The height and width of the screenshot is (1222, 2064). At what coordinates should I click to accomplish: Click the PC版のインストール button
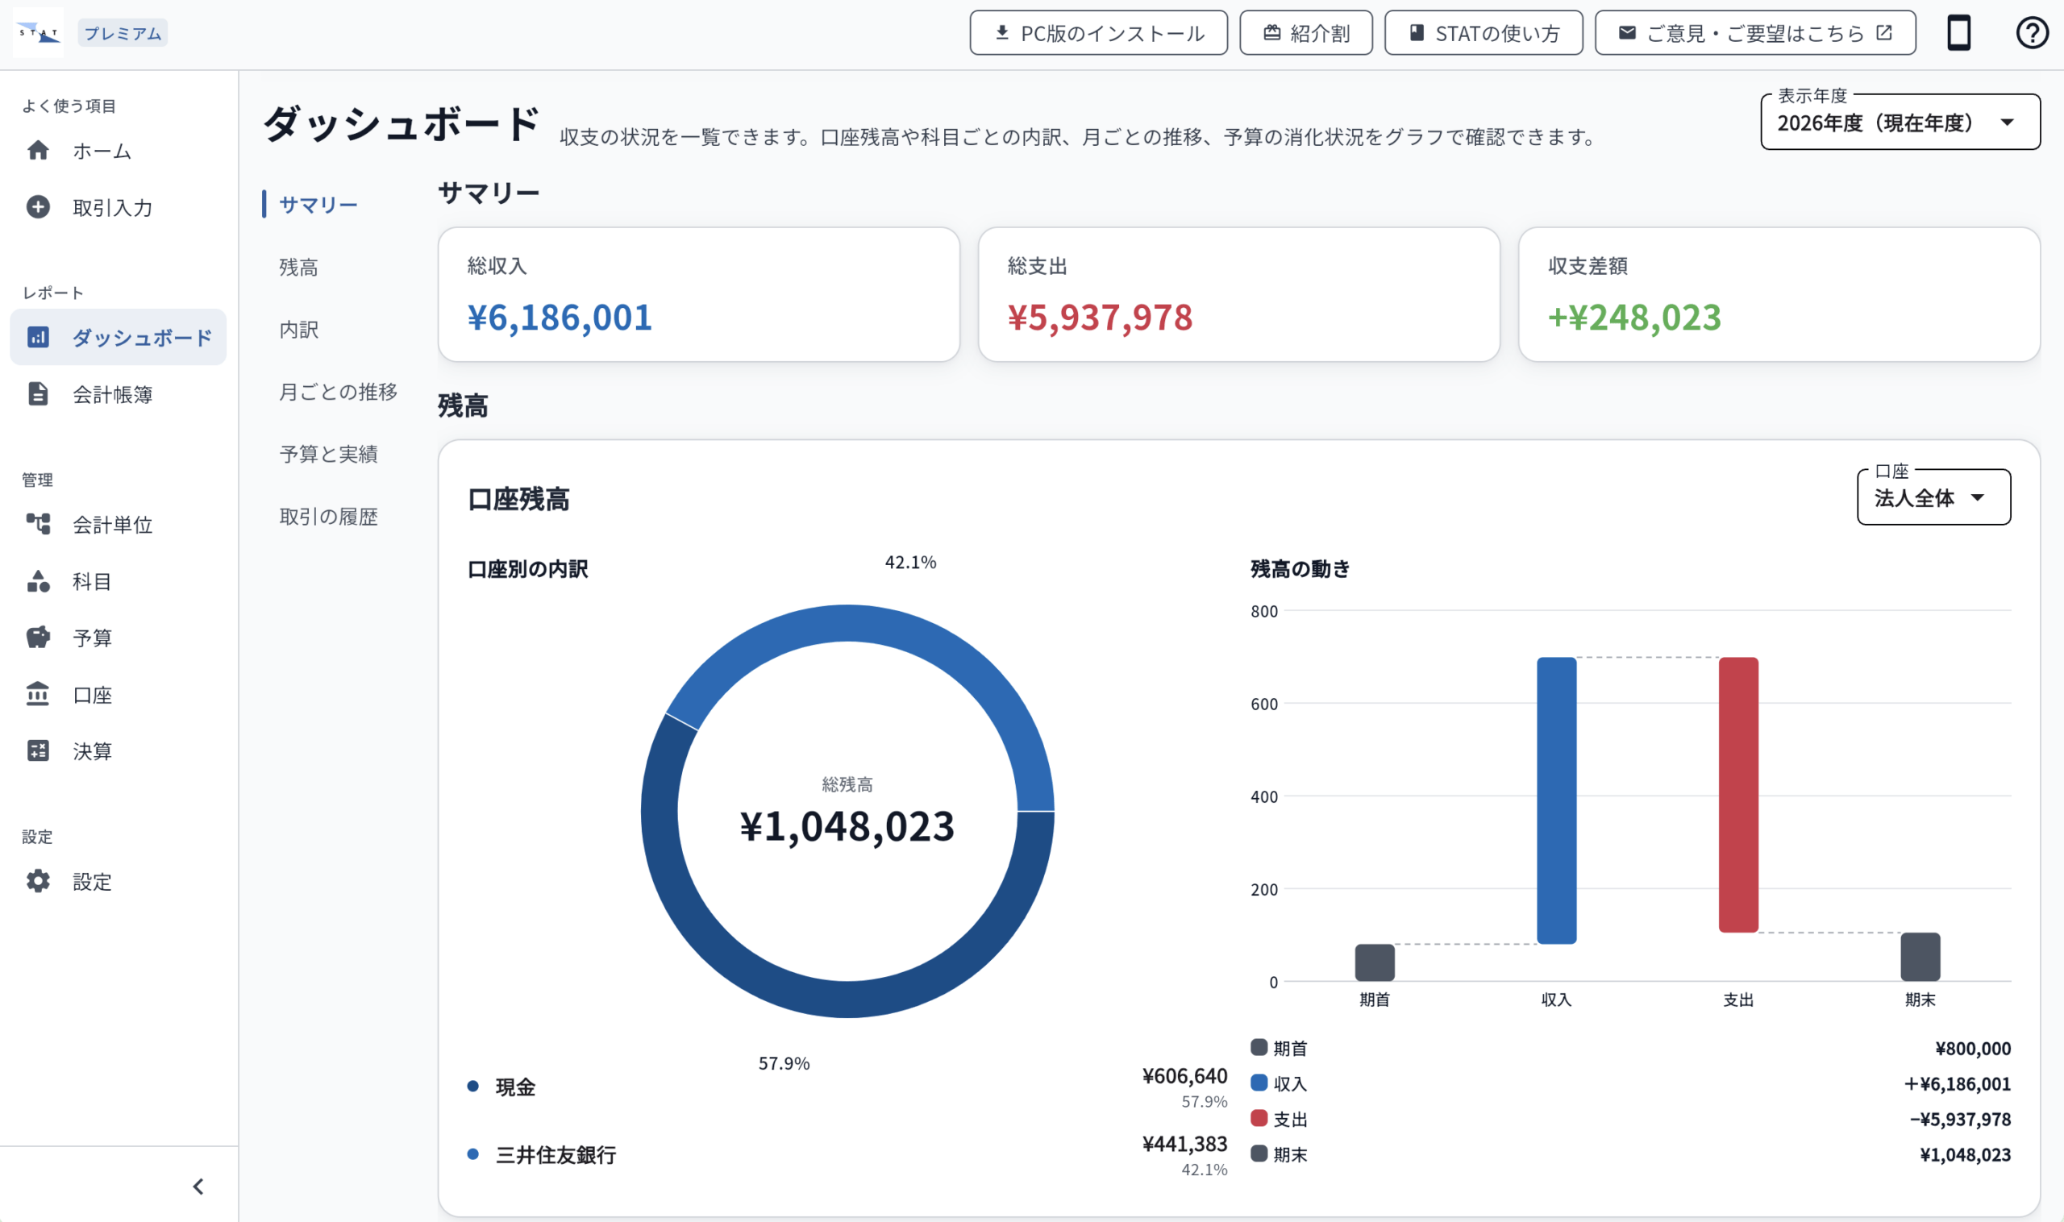pyautogui.click(x=1098, y=33)
